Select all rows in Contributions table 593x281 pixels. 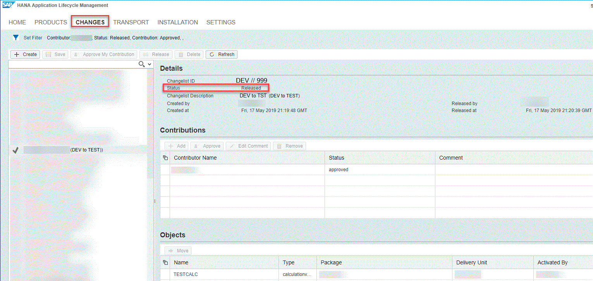click(165, 158)
